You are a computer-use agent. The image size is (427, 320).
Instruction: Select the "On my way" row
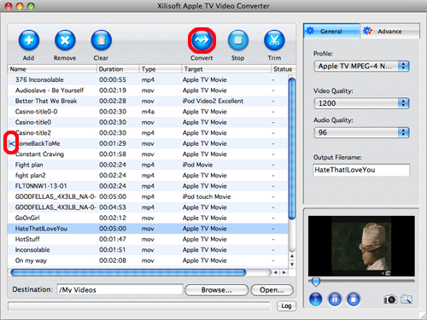(148, 260)
